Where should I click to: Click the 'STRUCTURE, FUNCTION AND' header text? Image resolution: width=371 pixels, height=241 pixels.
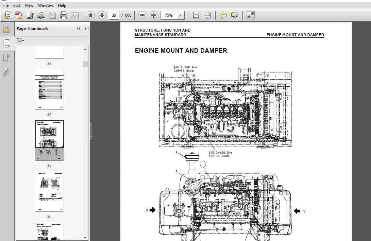[163, 30]
